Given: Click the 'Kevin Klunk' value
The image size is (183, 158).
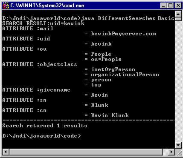Looking at the screenshot, I should 110,115.
